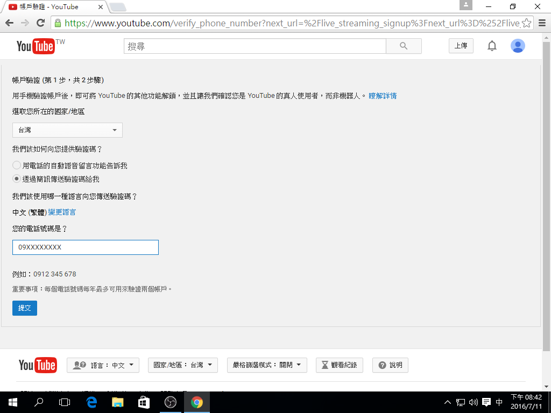Click the 變更語言 link

(x=62, y=212)
